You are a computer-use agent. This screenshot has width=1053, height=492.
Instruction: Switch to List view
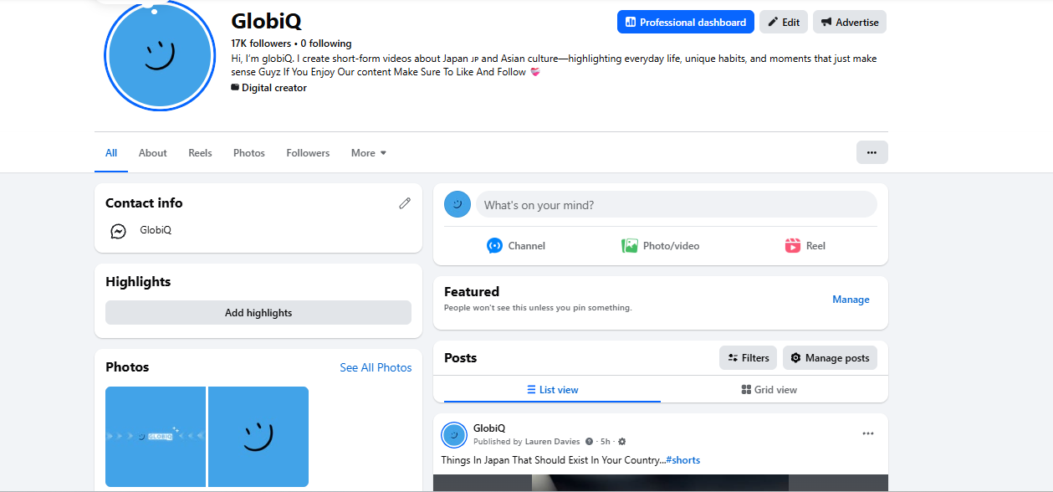click(x=552, y=390)
